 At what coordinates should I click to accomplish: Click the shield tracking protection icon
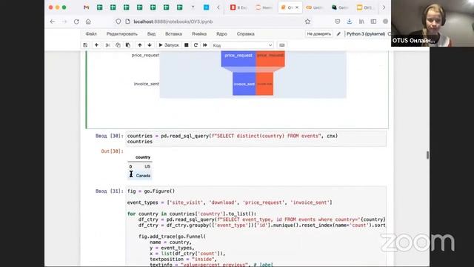click(x=118, y=22)
